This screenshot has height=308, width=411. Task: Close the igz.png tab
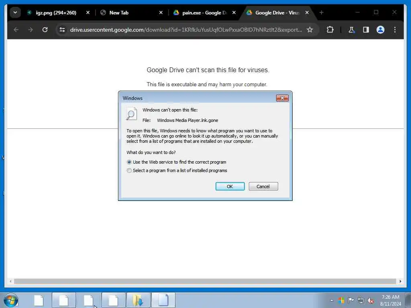tap(88, 12)
